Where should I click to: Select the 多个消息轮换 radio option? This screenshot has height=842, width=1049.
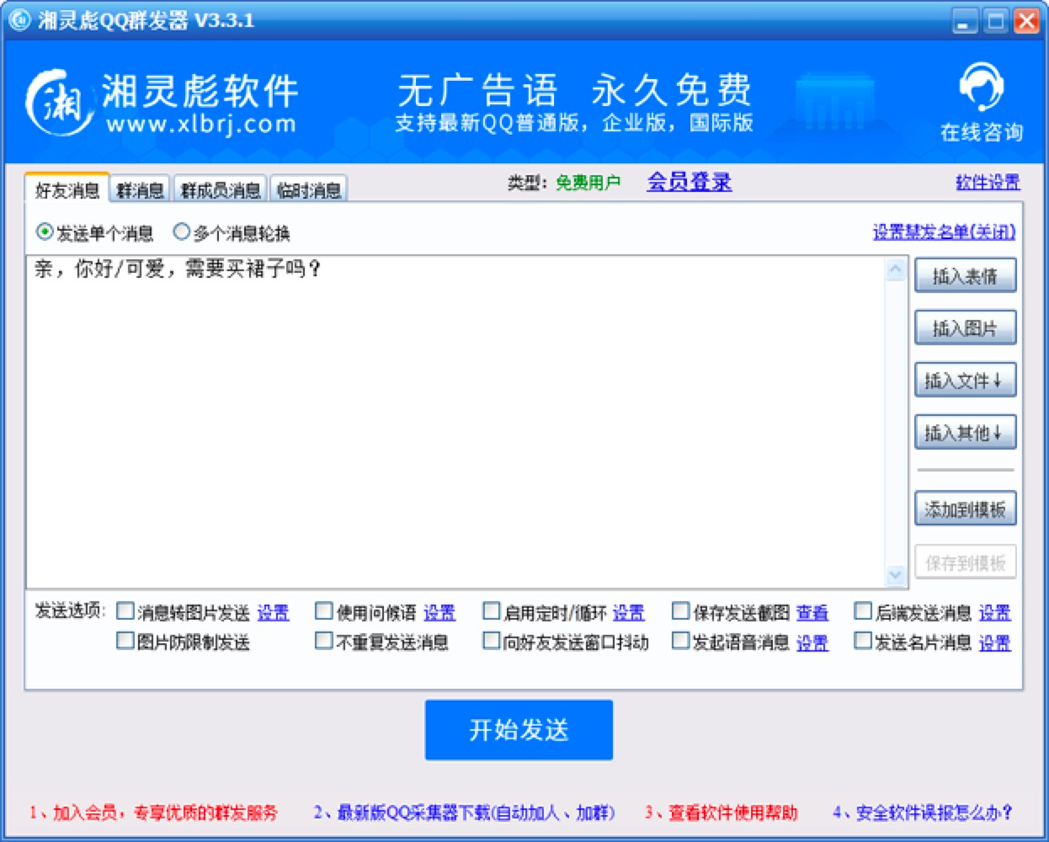click(x=232, y=232)
